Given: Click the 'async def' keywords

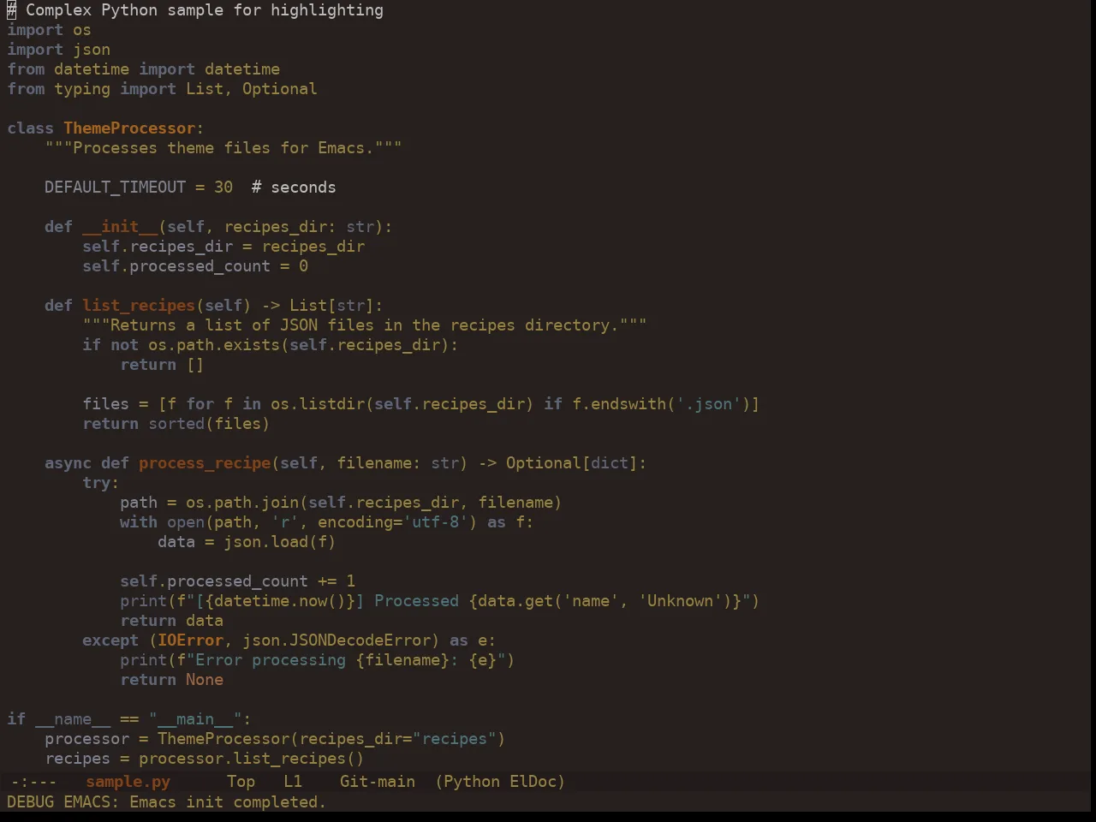Looking at the screenshot, I should pos(86,463).
